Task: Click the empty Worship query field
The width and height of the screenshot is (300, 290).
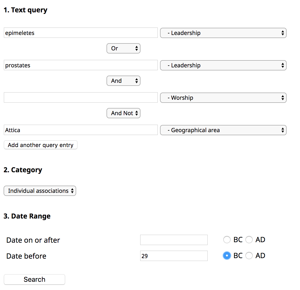Action: point(81,98)
